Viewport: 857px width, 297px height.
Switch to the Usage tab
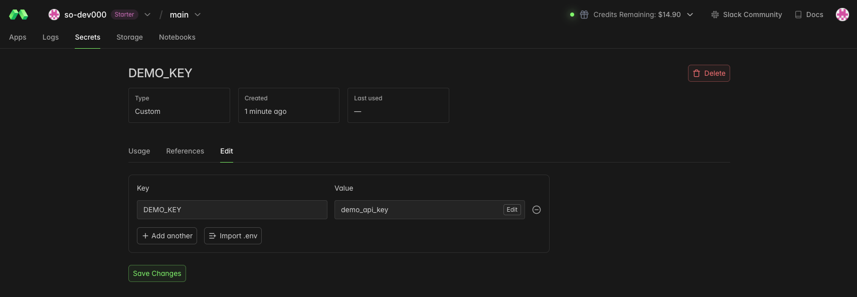(139, 151)
